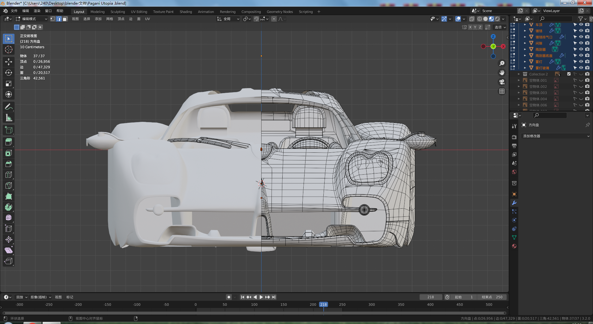Open the Material properties tab
This screenshot has width=593, height=324.
(514, 246)
